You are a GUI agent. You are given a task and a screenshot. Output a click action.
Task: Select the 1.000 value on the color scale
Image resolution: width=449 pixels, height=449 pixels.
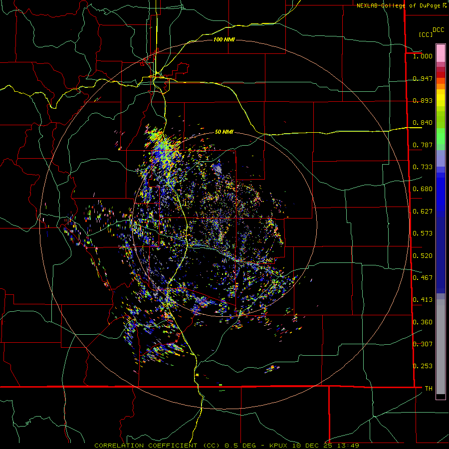[423, 56]
